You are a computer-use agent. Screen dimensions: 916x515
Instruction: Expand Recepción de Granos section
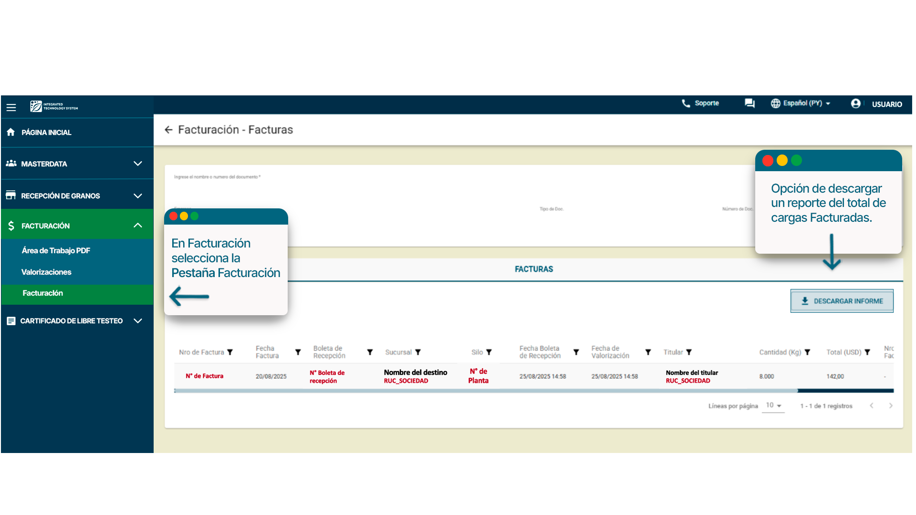pos(137,196)
